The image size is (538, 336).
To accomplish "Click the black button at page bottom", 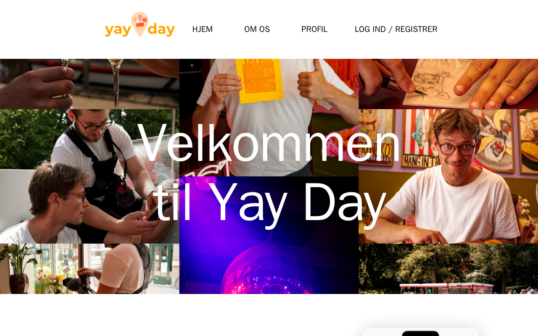I will click(420, 333).
